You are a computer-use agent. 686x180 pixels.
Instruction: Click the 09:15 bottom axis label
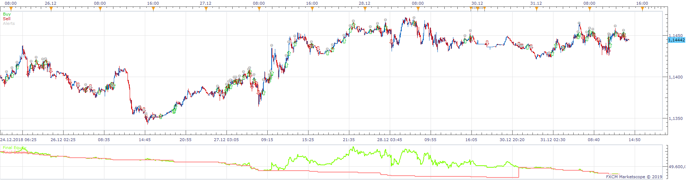(x=267, y=140)
